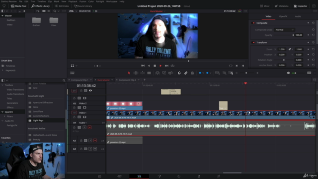The image size is (318, 179).
Task: Open the dropdown next to Flag icon
Action: (x=203, y=73)
